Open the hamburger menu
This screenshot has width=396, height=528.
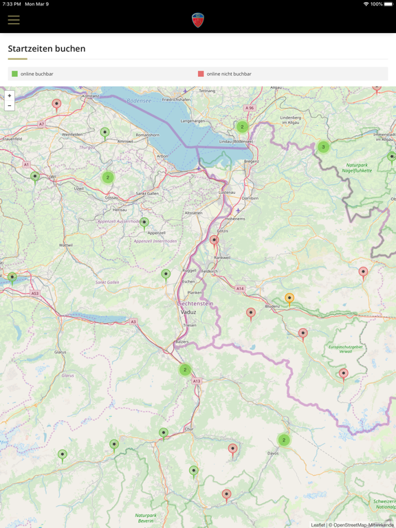14,20
